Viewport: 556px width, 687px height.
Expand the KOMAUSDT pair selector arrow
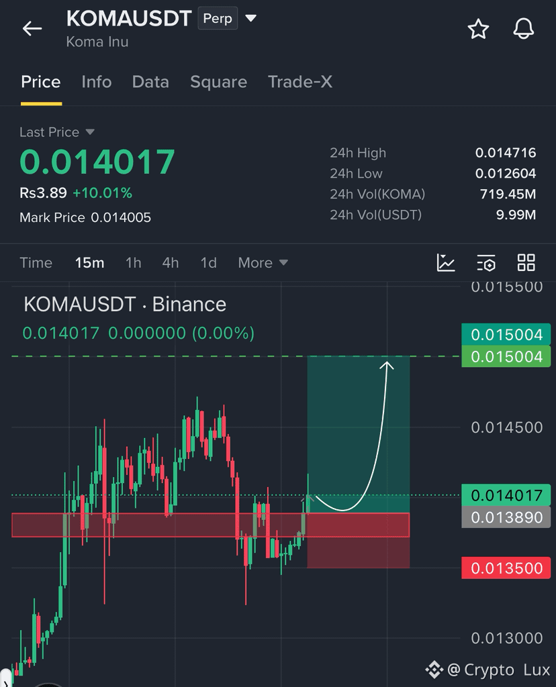click(250, 18)
